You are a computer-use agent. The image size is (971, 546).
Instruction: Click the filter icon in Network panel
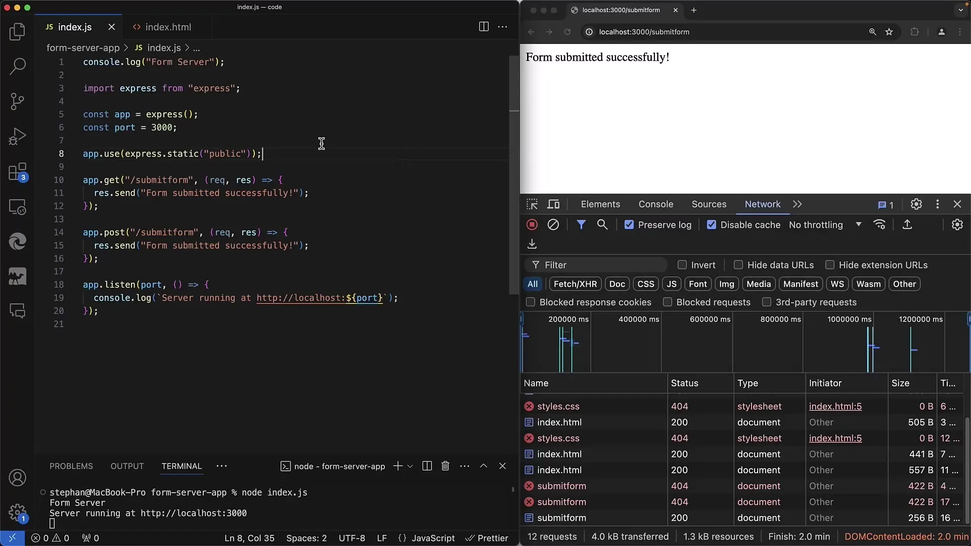[x=580, y=224]
